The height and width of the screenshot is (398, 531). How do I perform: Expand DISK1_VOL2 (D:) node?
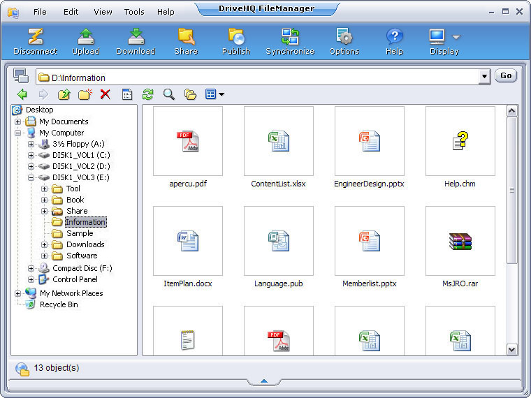[x=31, y=166]
